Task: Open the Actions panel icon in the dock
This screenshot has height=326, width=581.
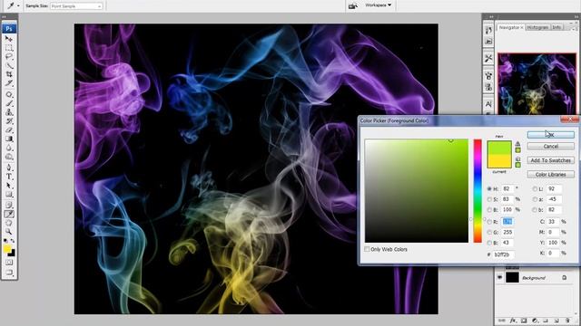Action: (488, 41)
